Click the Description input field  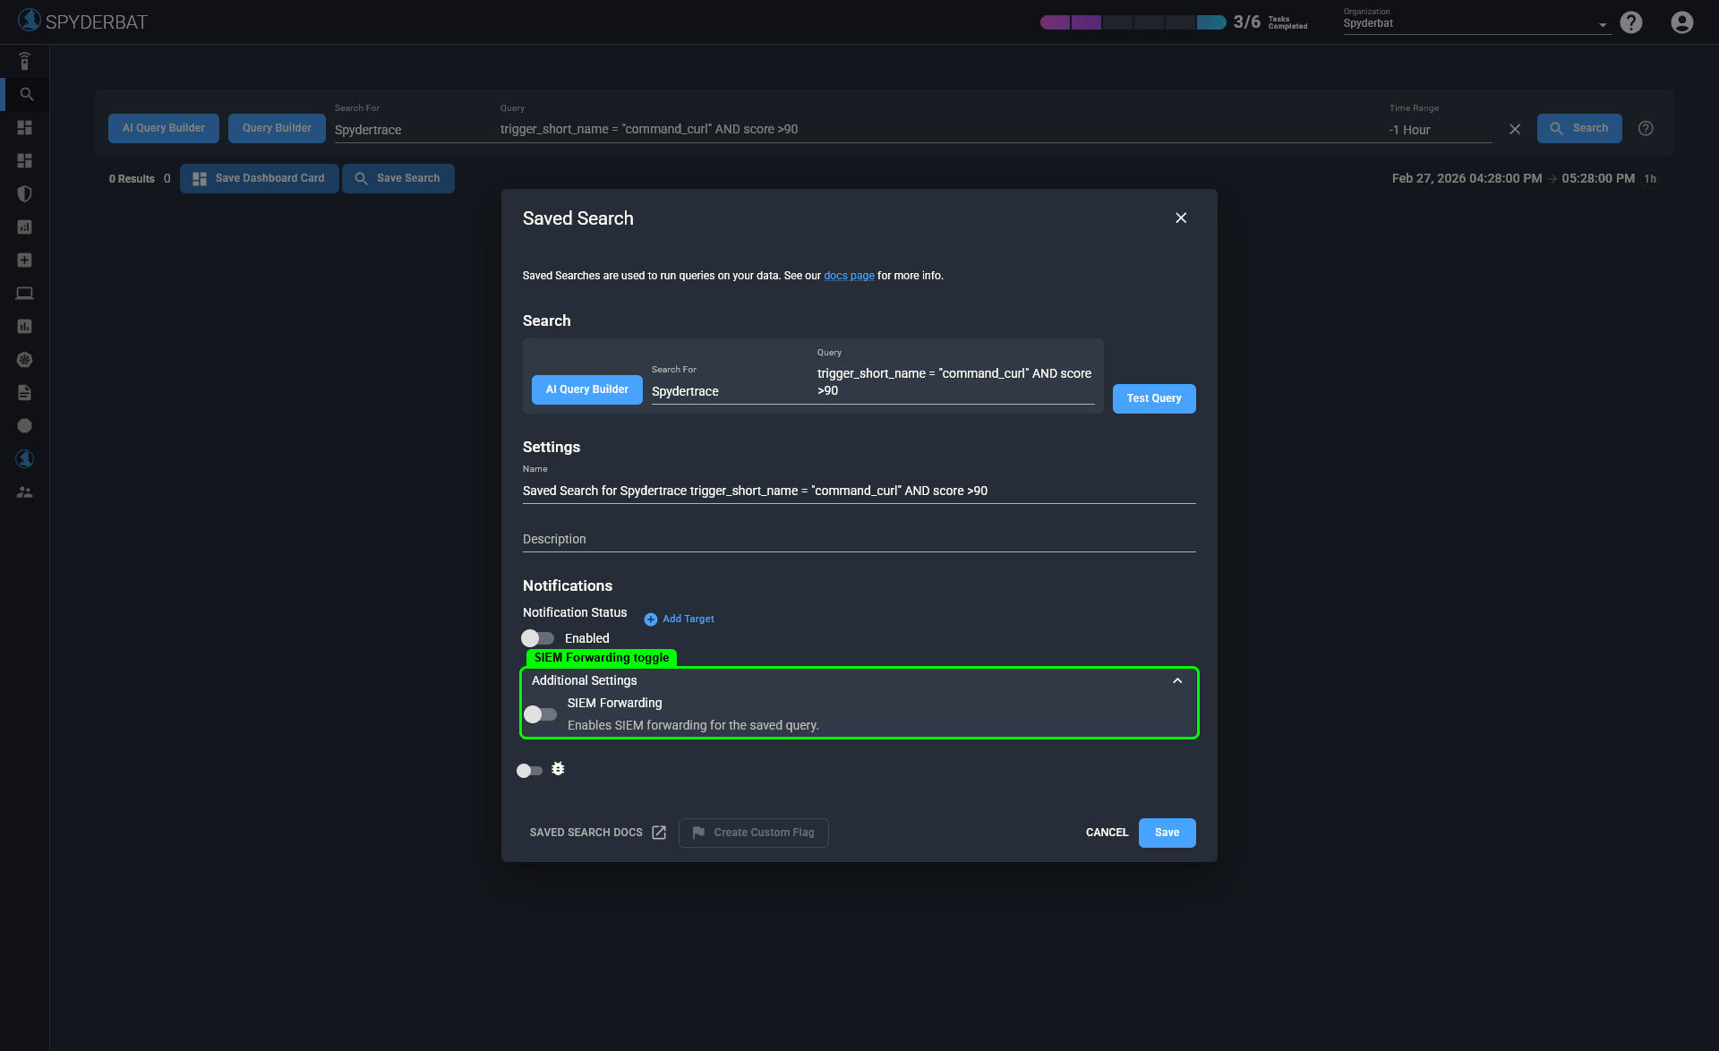858,539
